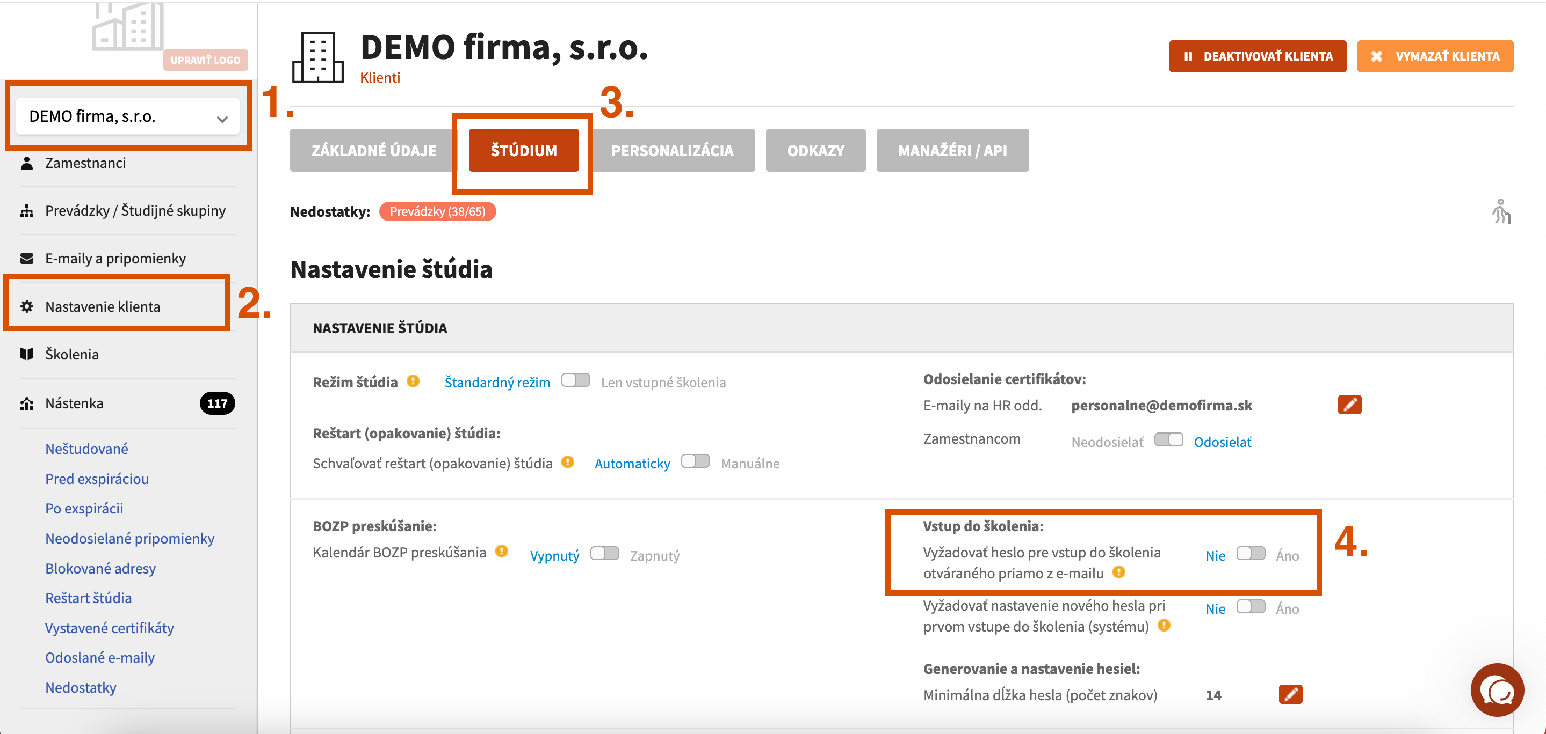This screenshot has height=734, width=1546.
Task: Click the walking person accessibility icon
Action: click(1500, 212)
